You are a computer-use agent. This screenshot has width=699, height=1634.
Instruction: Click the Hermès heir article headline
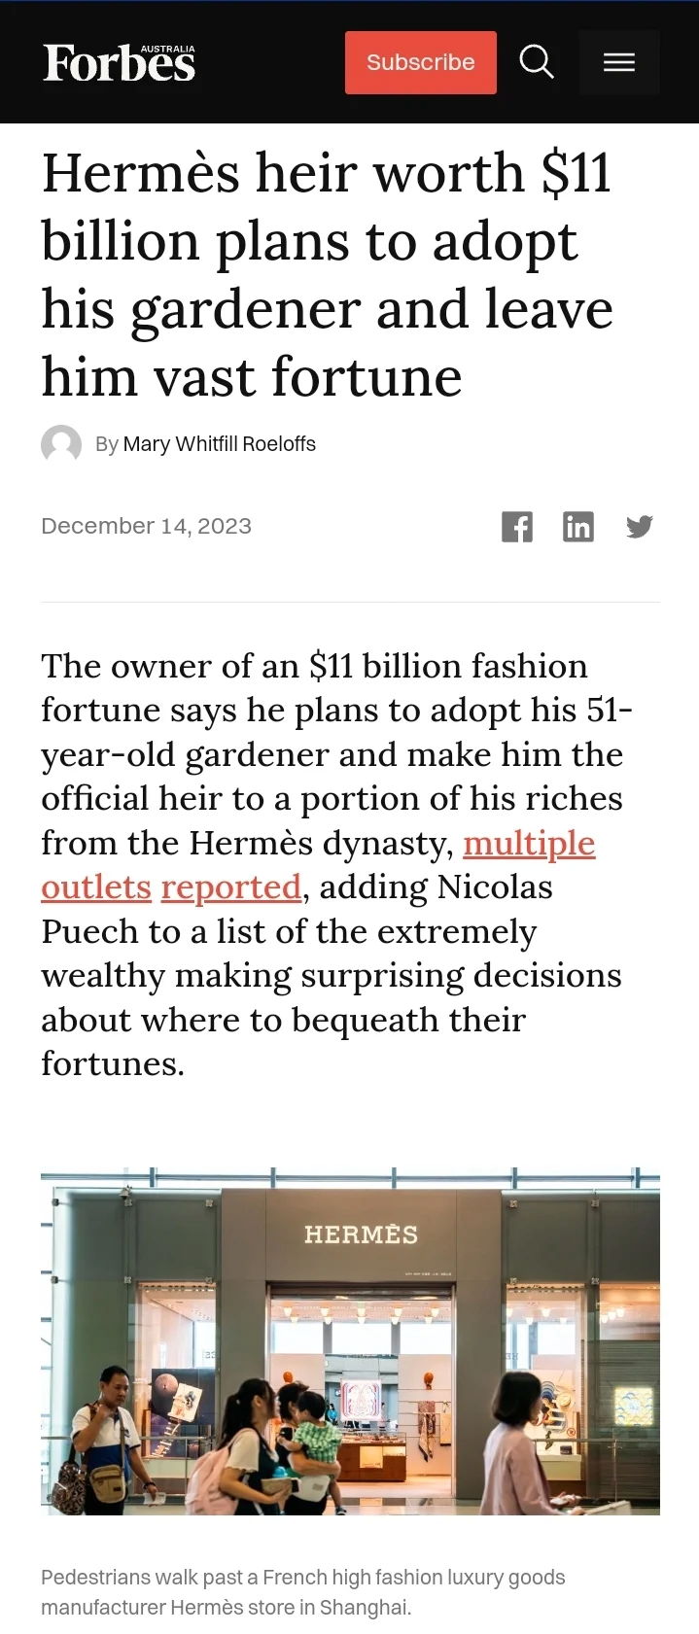click(x=328, y=274)
